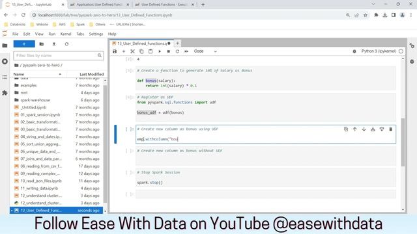Image resolution: width=417 pixels, height=234 pixels.
Task: Click the kernel status circle indicator
Action: (x=401, y=51)
